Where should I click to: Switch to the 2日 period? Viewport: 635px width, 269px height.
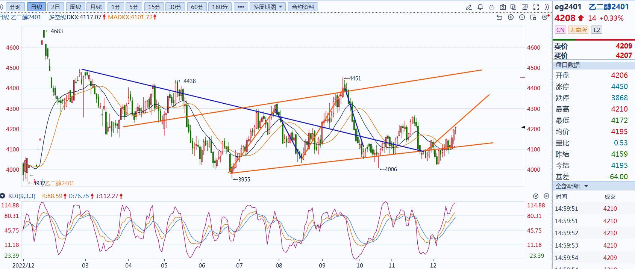click(56, 7)
